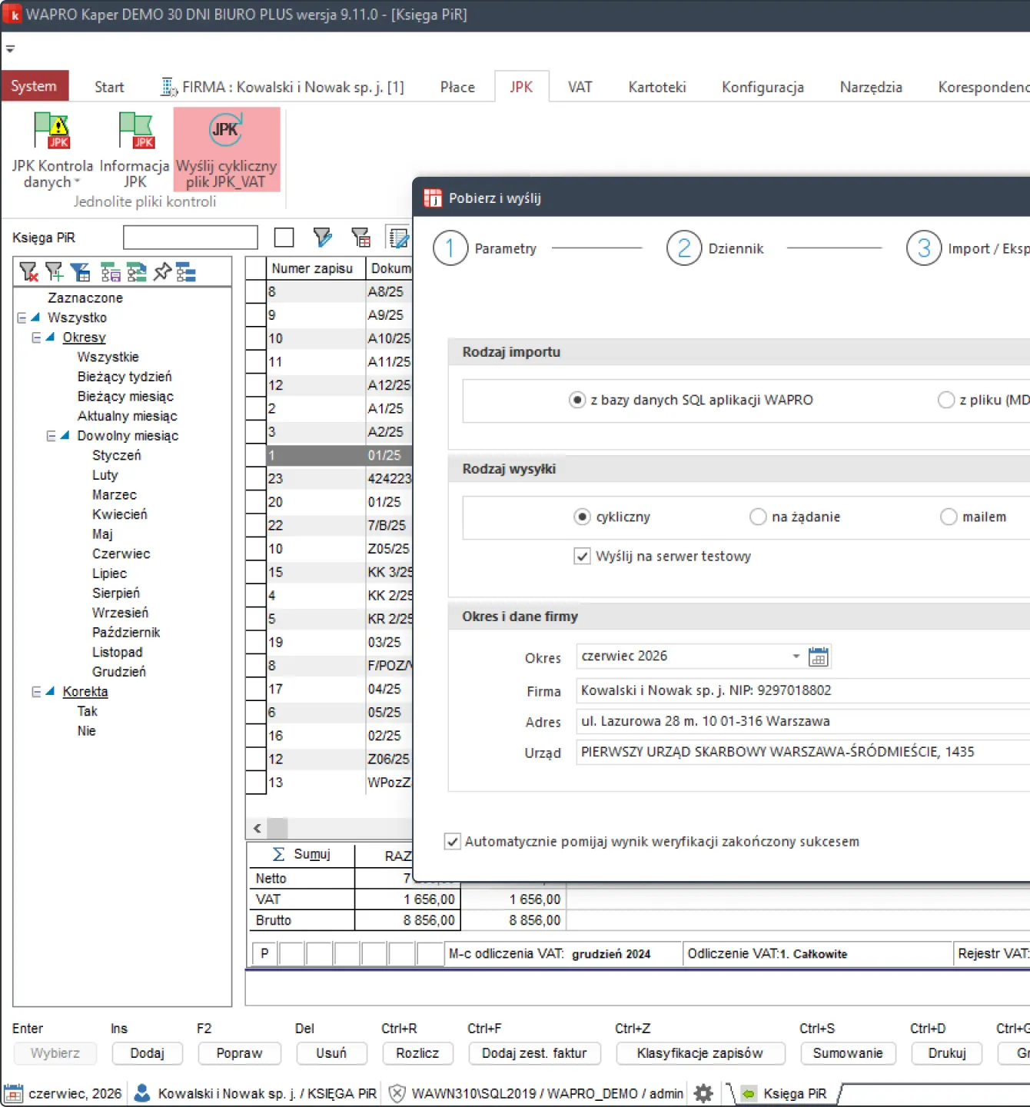1030x1107 pixels.
Task: Select 'Bieżący tydzień' in periods tree
Action: point(125,377)
